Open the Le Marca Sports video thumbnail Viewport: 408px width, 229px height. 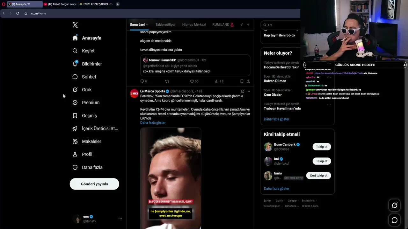171,178
